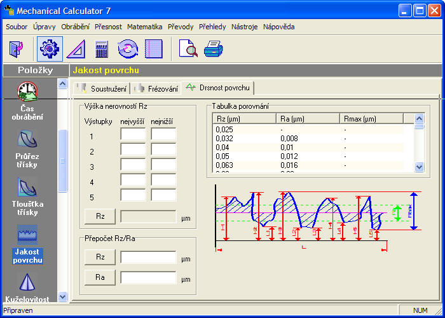Image resolution: width=445 pixels, height=318 pixels.
Task: Open the triangle ruler accuracy icon
Action: coord(76,49)
